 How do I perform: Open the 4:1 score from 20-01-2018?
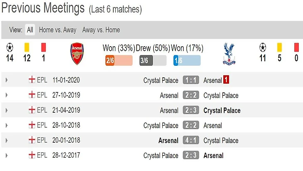pos(191,140)
